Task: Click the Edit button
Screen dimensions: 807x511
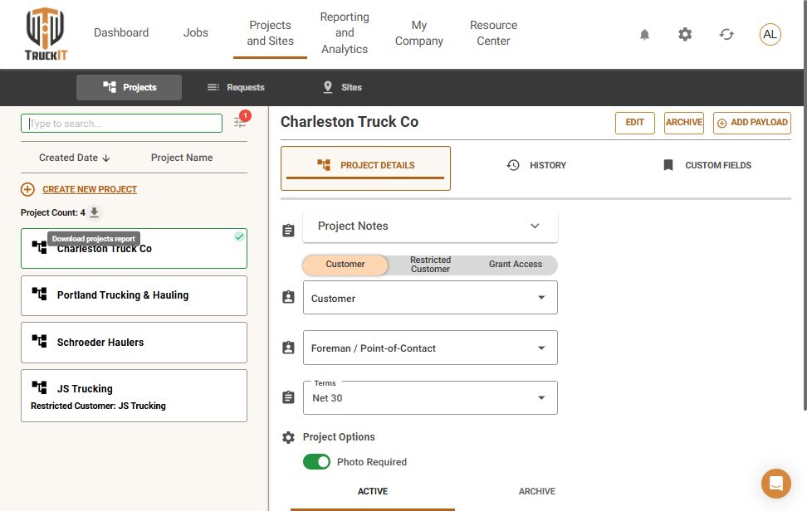Action: coord(634,123)
